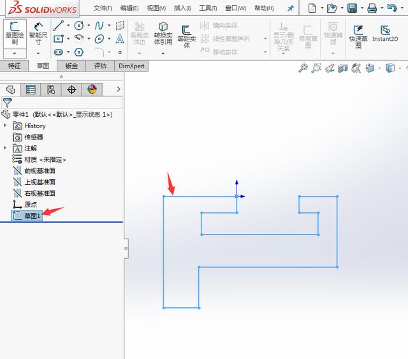
Task: Open the 文件(F) menu
Action: (x=103, y=8)
